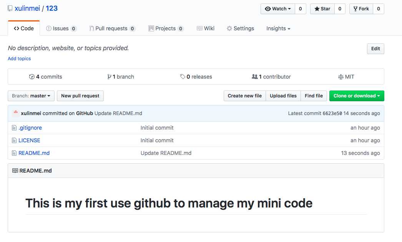Open the Pull requests tab
Viewport: 402px width, 242px height.
(x=112, y=28)
